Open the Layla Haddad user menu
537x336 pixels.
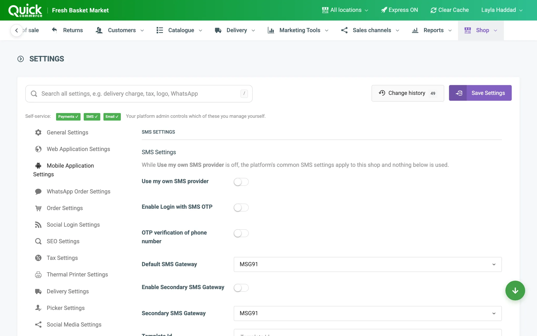click(502, 10)
